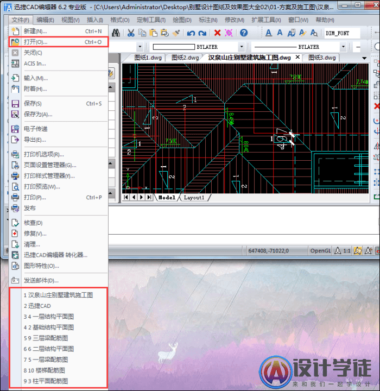The width and height of the screenshot is (380, 391).
Task: Click the New file icon
Action: tap(15, 31)
